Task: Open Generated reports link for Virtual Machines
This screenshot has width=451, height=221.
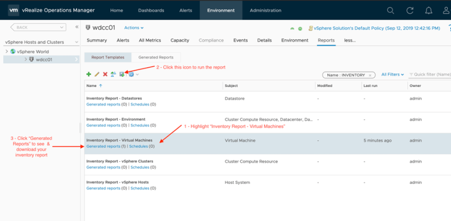Action: pos(103,146)
